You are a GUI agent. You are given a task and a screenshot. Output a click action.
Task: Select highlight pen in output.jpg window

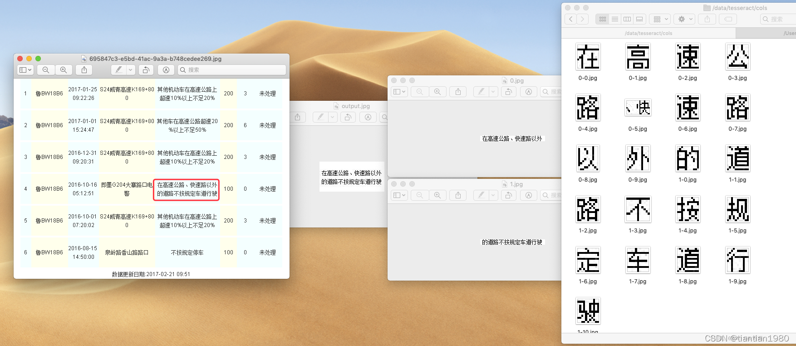(x=320, y=117)
